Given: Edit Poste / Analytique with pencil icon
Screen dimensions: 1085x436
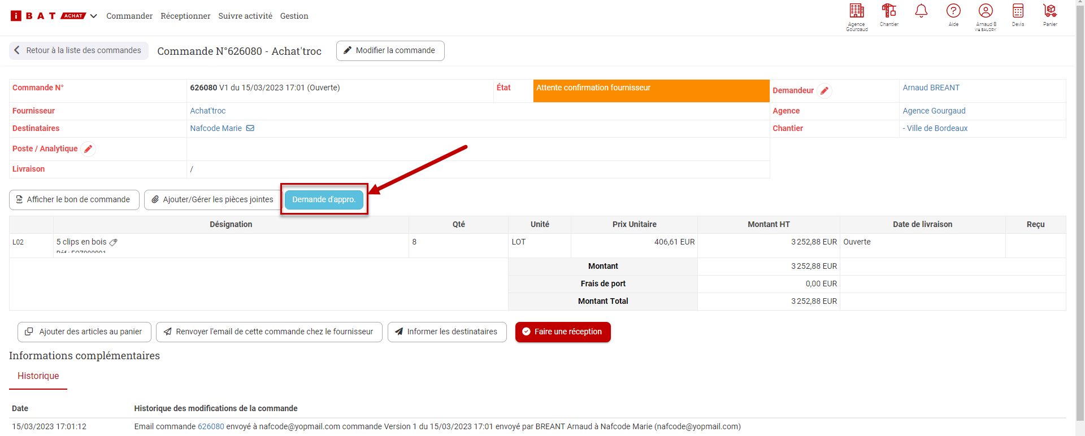Looking at the screenshot, I should tap(88, 149).
